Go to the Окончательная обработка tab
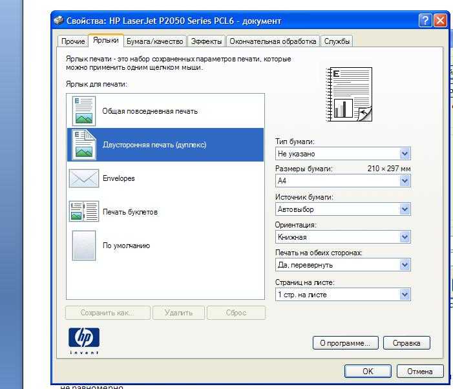This screenshot has width=453, height=389. point(273,41)
